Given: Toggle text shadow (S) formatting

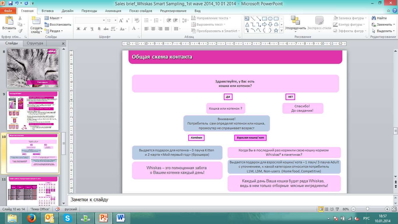Looking at the screenshot, I should click(99, 29).
